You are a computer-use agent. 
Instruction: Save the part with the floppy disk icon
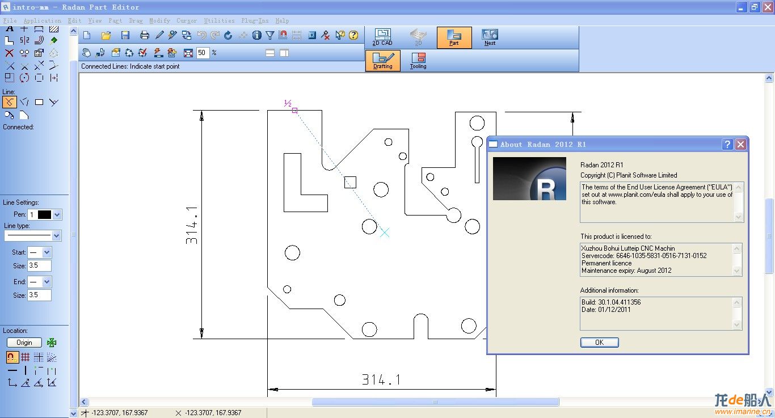[x=125, y=35]
